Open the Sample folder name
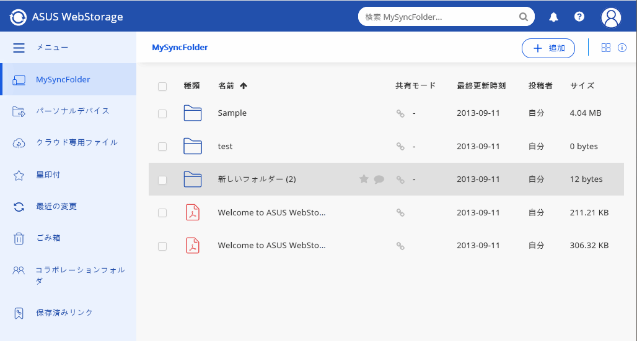This screenshot has width=637, height=341. tap(232, 113)
